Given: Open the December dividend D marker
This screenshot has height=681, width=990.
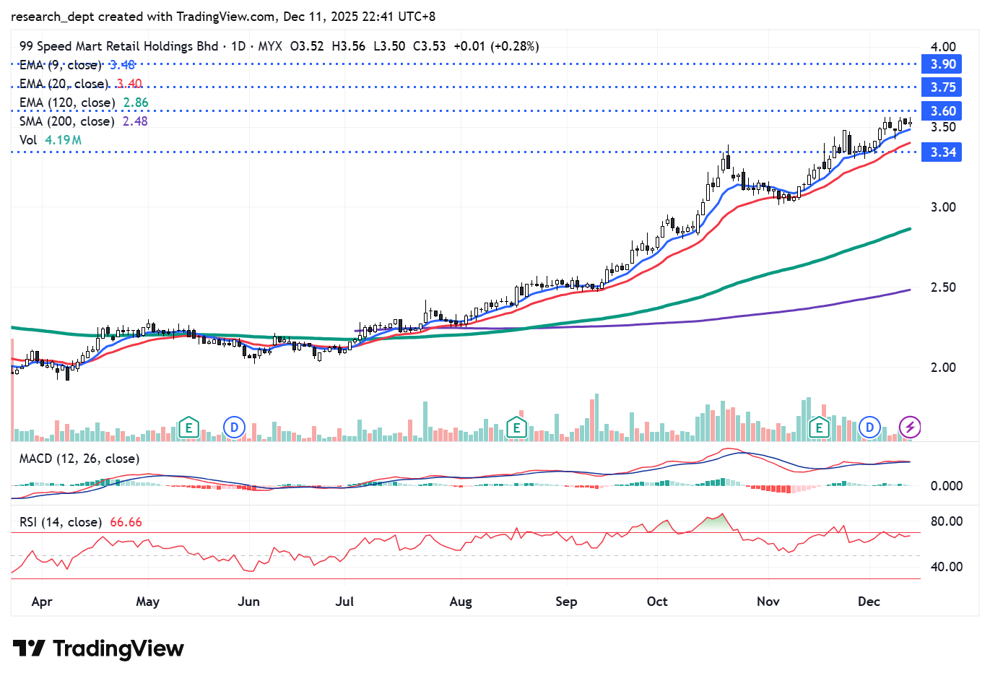Looking at the screenshot, I should (869, 428).
